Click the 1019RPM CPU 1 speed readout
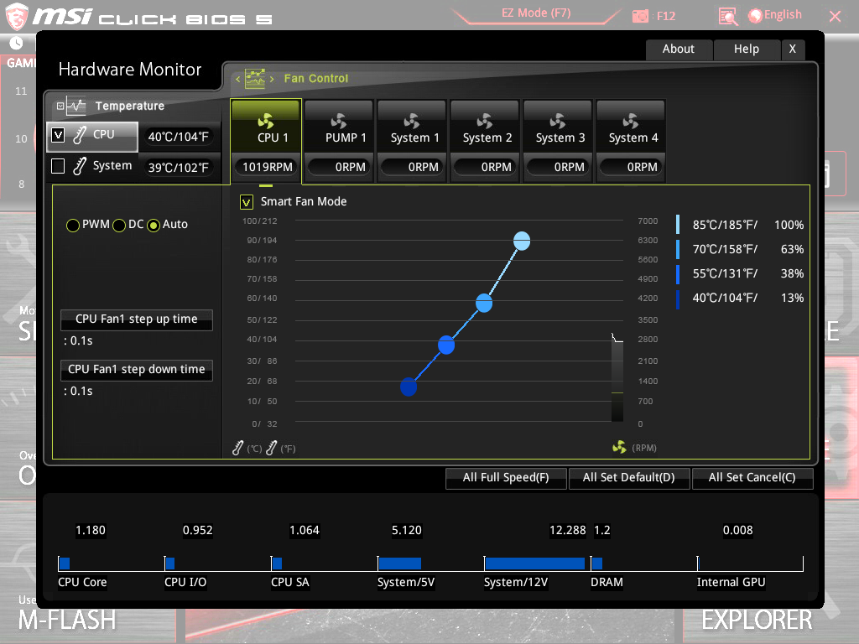This screenshot has width=859, height=644. 268,167
